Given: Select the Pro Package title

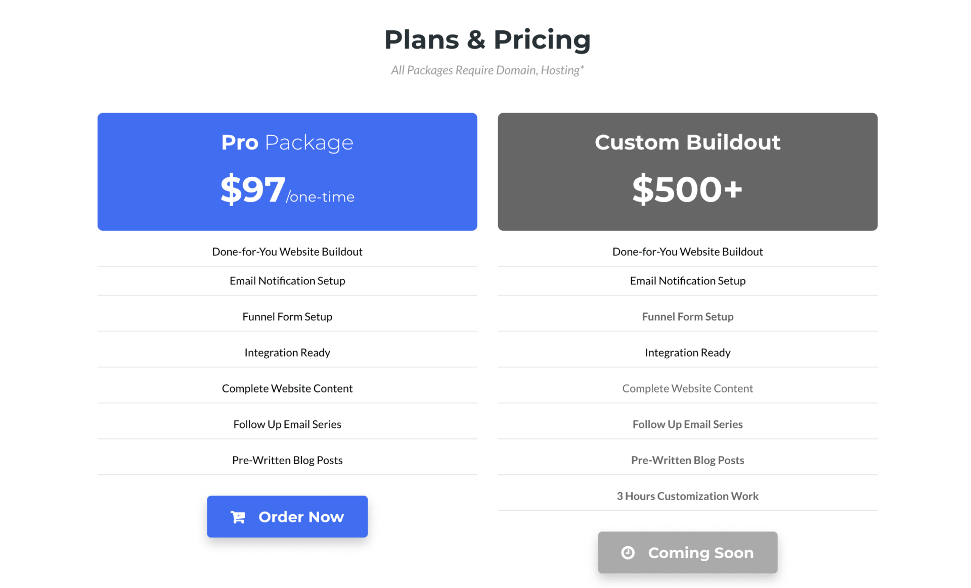Looking at the screenshot, I should 287,142.
